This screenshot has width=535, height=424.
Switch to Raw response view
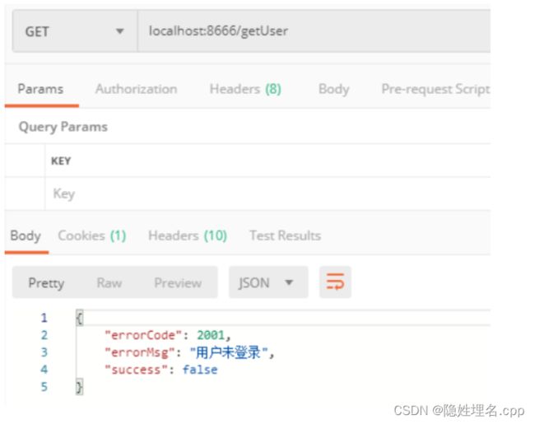109,282
